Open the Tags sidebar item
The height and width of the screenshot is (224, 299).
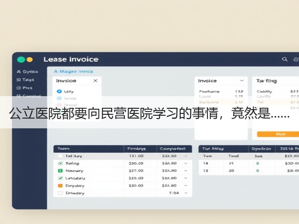pos(25,80)
